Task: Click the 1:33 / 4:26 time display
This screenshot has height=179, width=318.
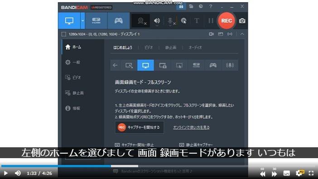Action: [x=39, y=173]
